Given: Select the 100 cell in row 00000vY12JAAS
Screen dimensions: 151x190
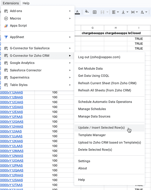Looking at the screenshot, I should coord(46,136).
